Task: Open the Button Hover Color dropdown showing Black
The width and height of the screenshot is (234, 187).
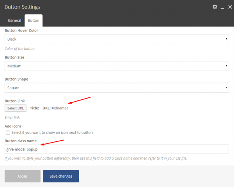Action: click(117, 39)
